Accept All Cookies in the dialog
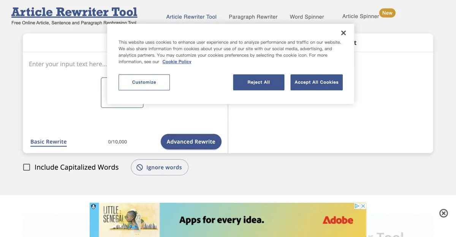 [317, 82]
